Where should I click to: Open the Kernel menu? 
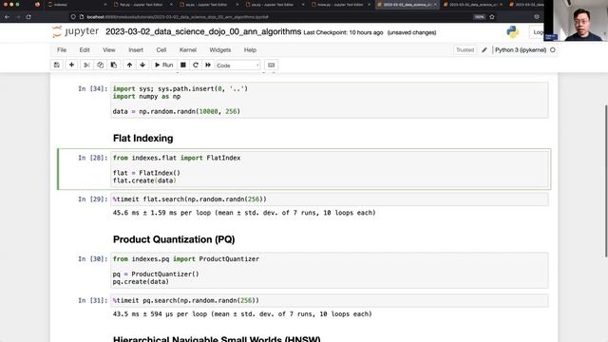tap(188, 50)
